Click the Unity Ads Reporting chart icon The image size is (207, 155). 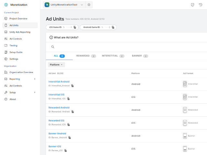point(6,32)
